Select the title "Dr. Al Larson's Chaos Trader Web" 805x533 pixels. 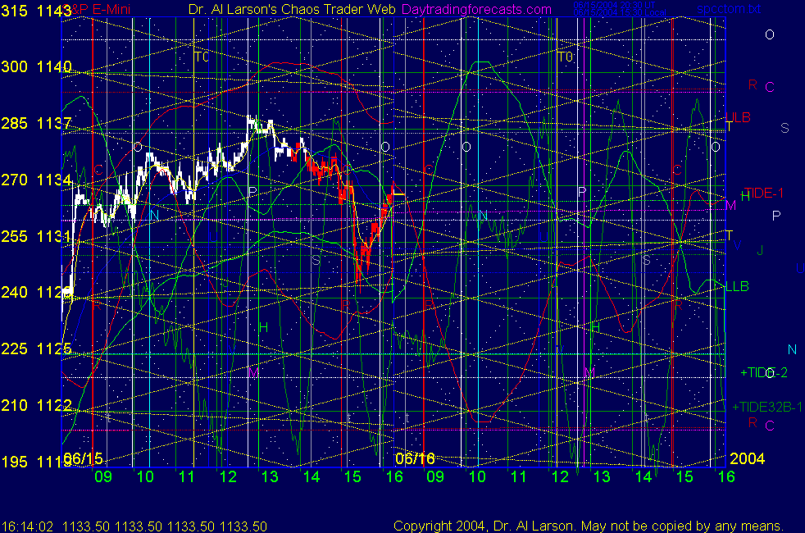pos(292,9)
